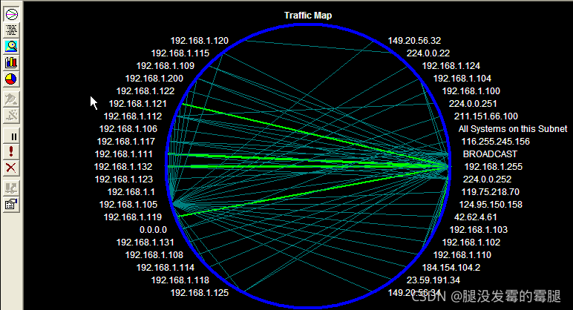
Task: Select host 192.168.1.125 label
Action: tap(200, 292)
